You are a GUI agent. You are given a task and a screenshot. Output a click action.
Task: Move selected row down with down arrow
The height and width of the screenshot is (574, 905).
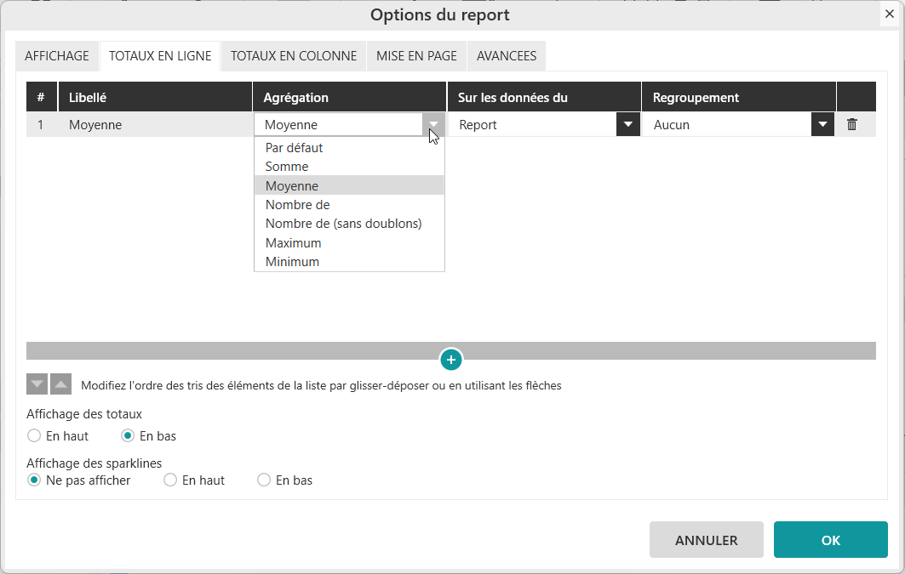(x=37, y=384)
